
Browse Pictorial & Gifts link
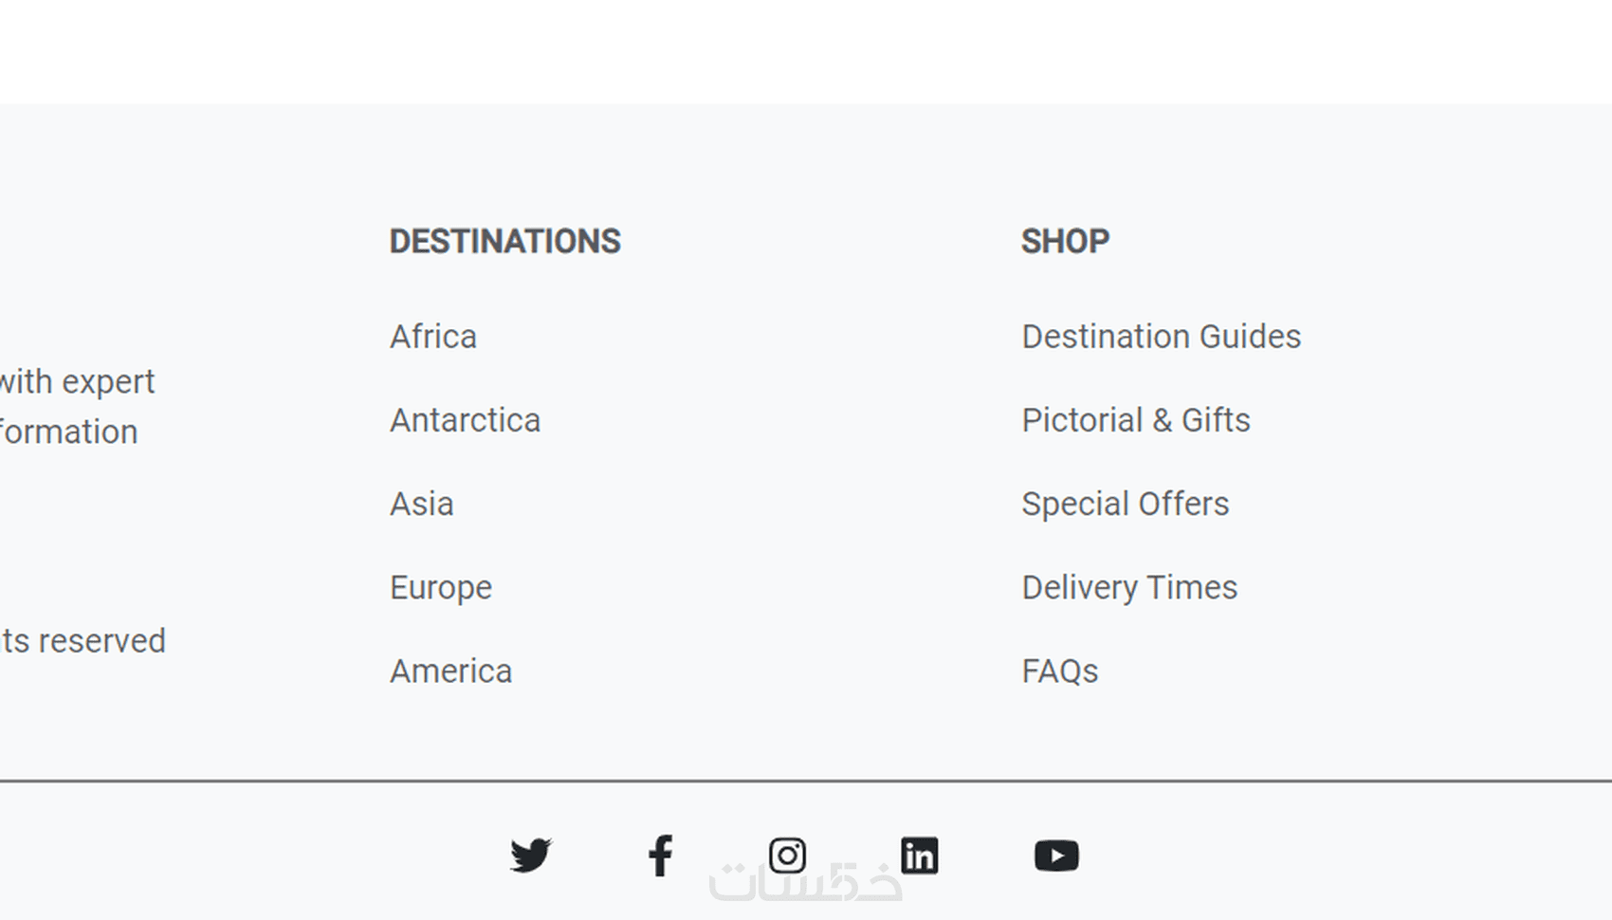tap(1136, 420)
